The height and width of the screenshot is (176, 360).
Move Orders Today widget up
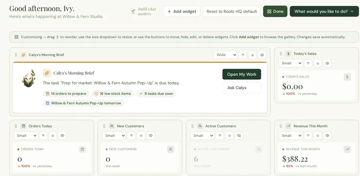click(43, 135)
